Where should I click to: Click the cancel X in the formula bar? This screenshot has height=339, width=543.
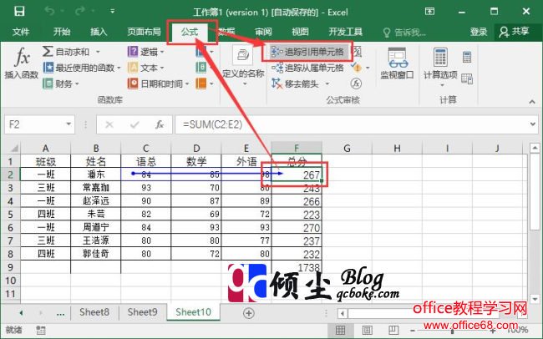coord(109,124)
